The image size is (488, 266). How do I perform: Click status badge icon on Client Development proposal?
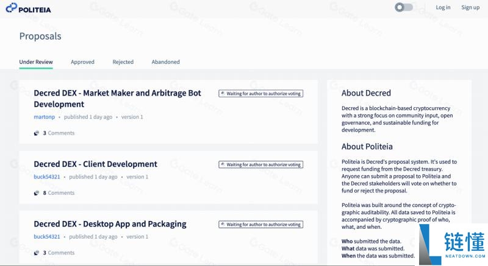coord(223,164)
